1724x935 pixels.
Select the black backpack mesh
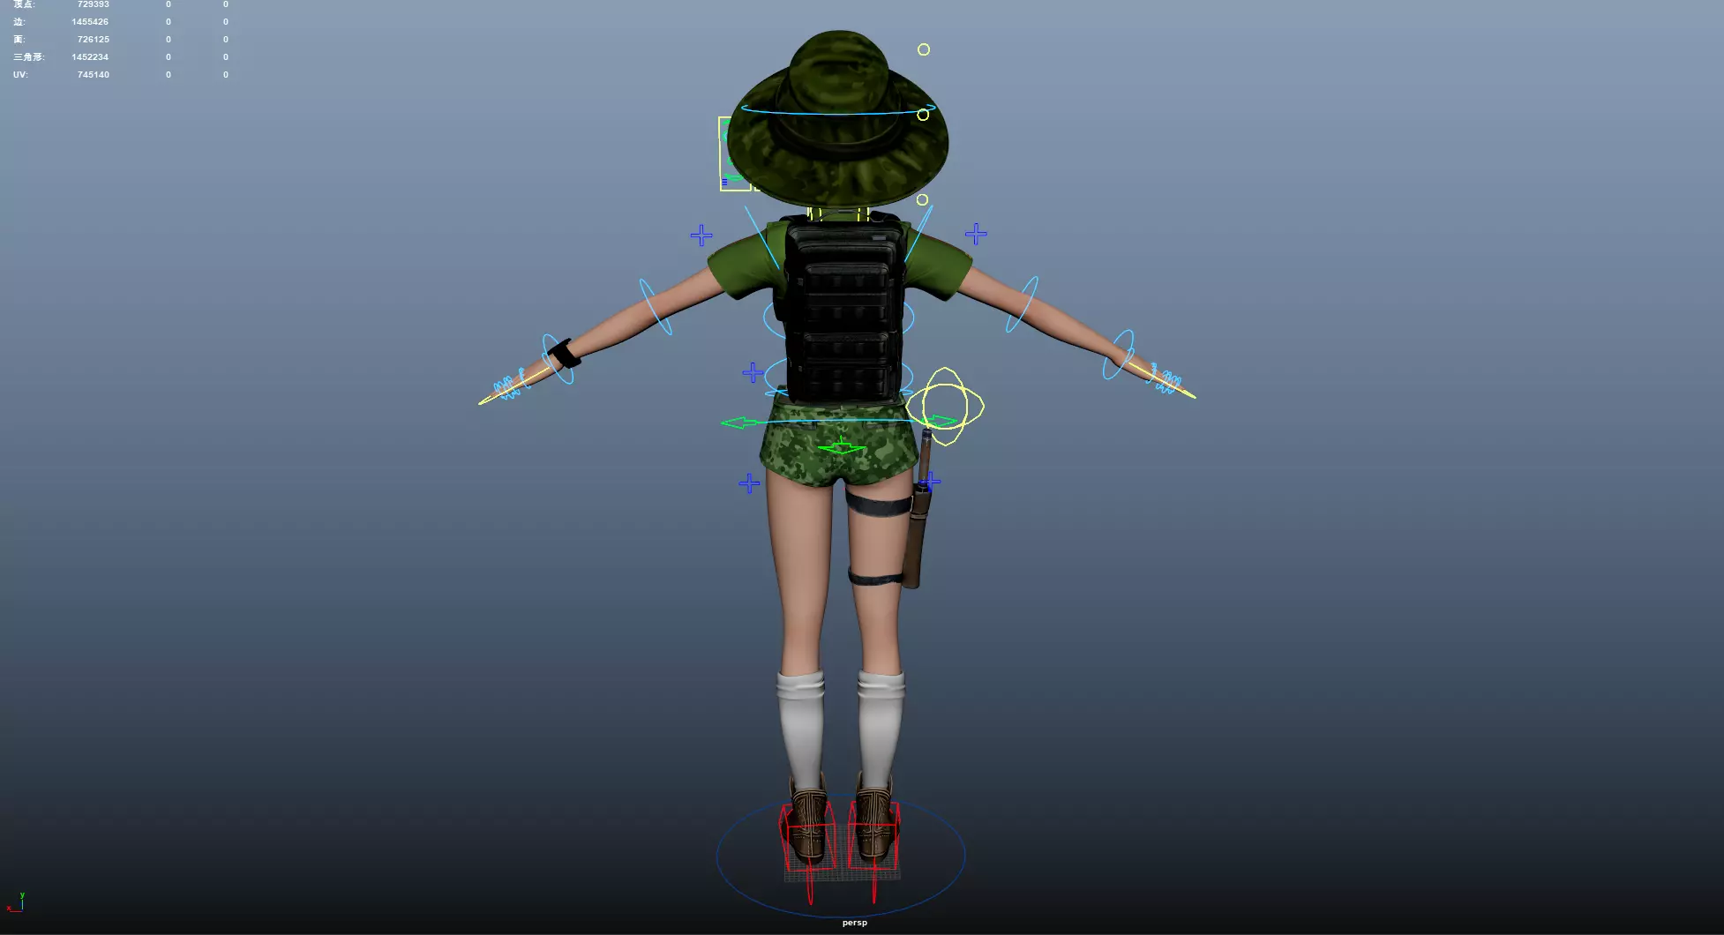[x=843, y=309]
